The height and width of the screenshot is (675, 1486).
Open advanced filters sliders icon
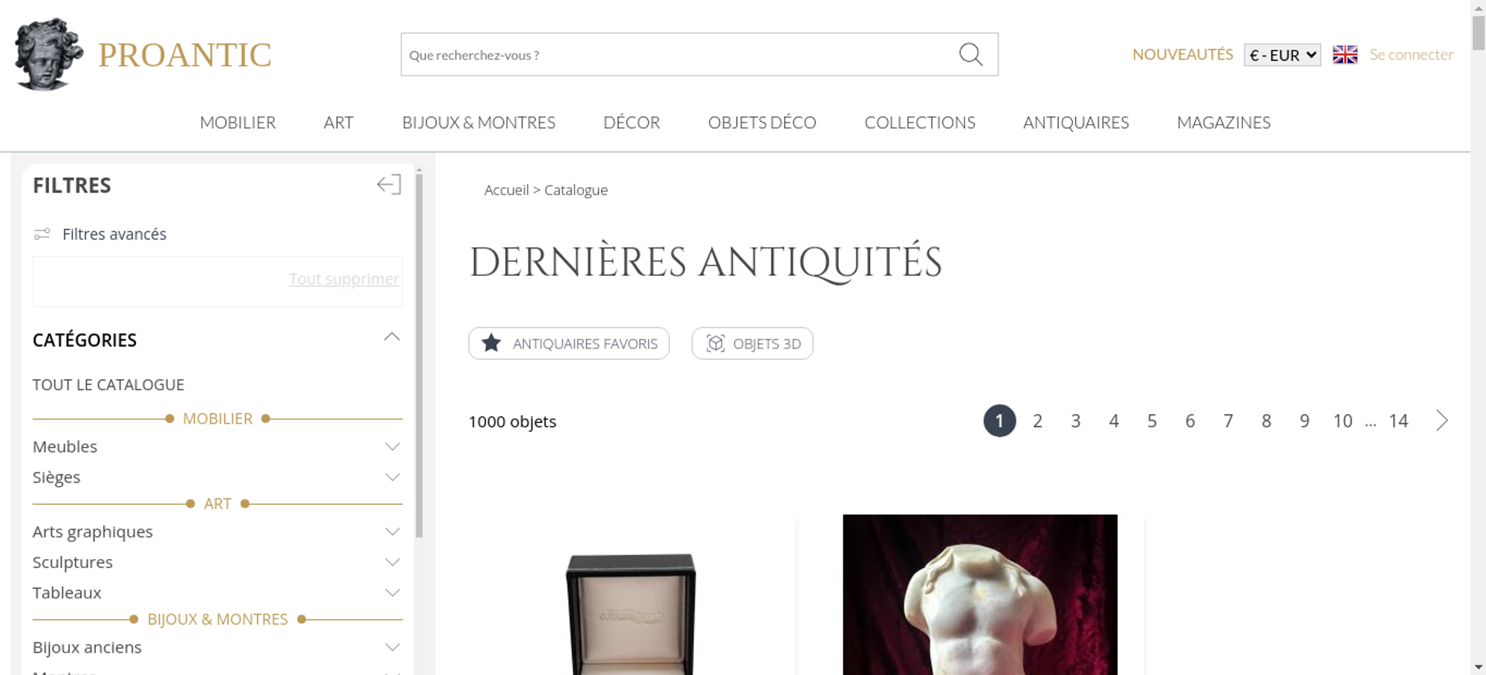(x=42, y=234)
